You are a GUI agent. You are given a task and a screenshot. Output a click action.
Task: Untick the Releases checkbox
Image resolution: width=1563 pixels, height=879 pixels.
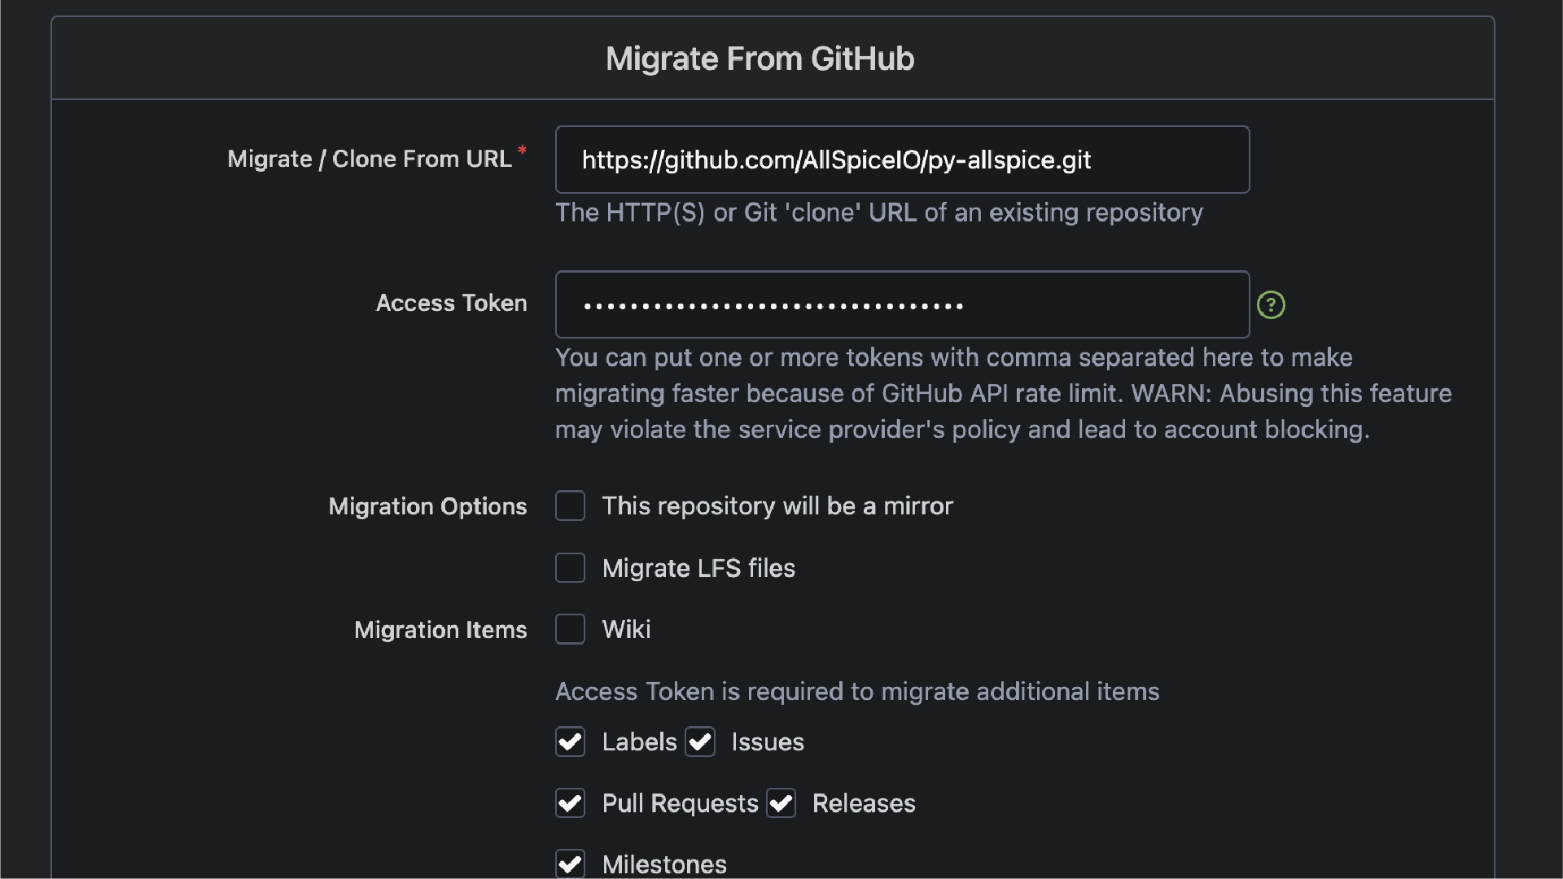(781, 803)
